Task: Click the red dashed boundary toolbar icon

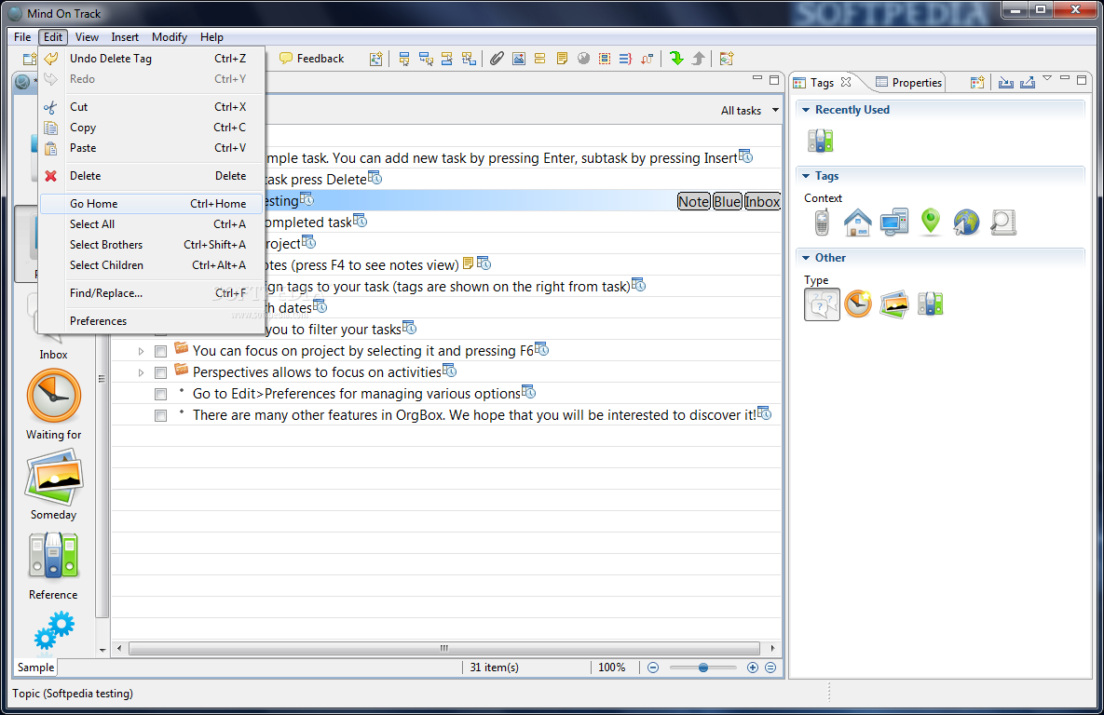Action: 605,59
